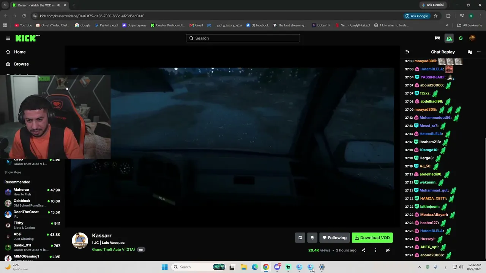This screenshot has width=486, height=273.
Task: Open the Stripe Express bookmark
Action: (x=134, y=25)
